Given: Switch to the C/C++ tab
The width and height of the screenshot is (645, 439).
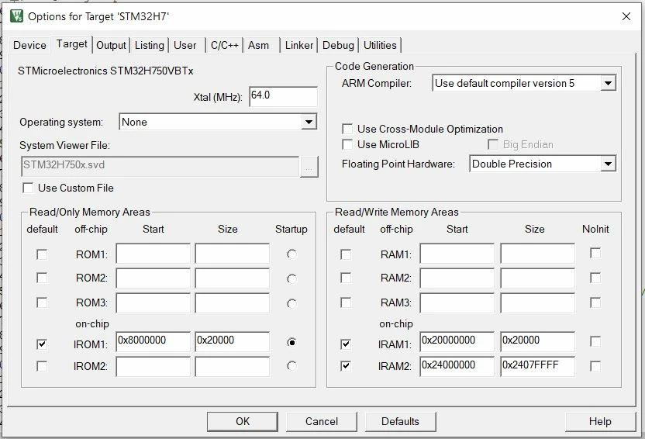Looking at the screenshot, I should [225, 45].
